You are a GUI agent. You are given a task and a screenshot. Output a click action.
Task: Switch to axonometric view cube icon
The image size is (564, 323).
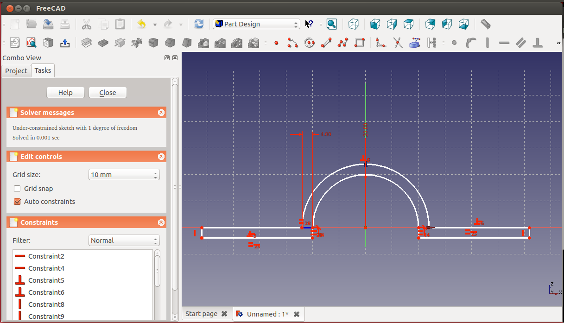pos(354,24)
